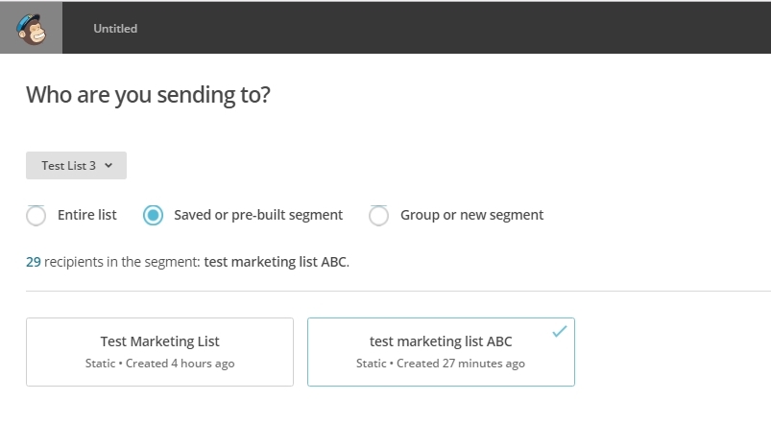
Task: Click the "Saved or pre-built segment" label text
Action: 258,215
